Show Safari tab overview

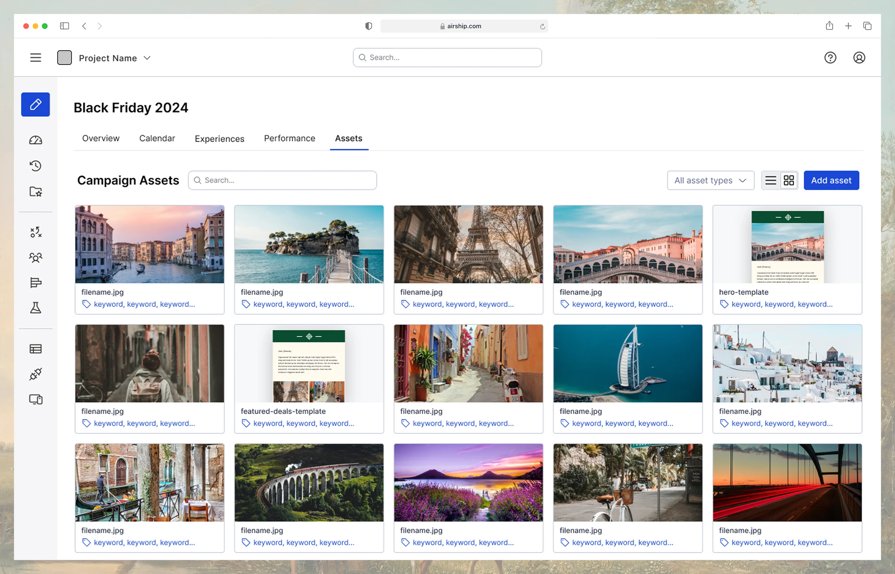[867, 26]
